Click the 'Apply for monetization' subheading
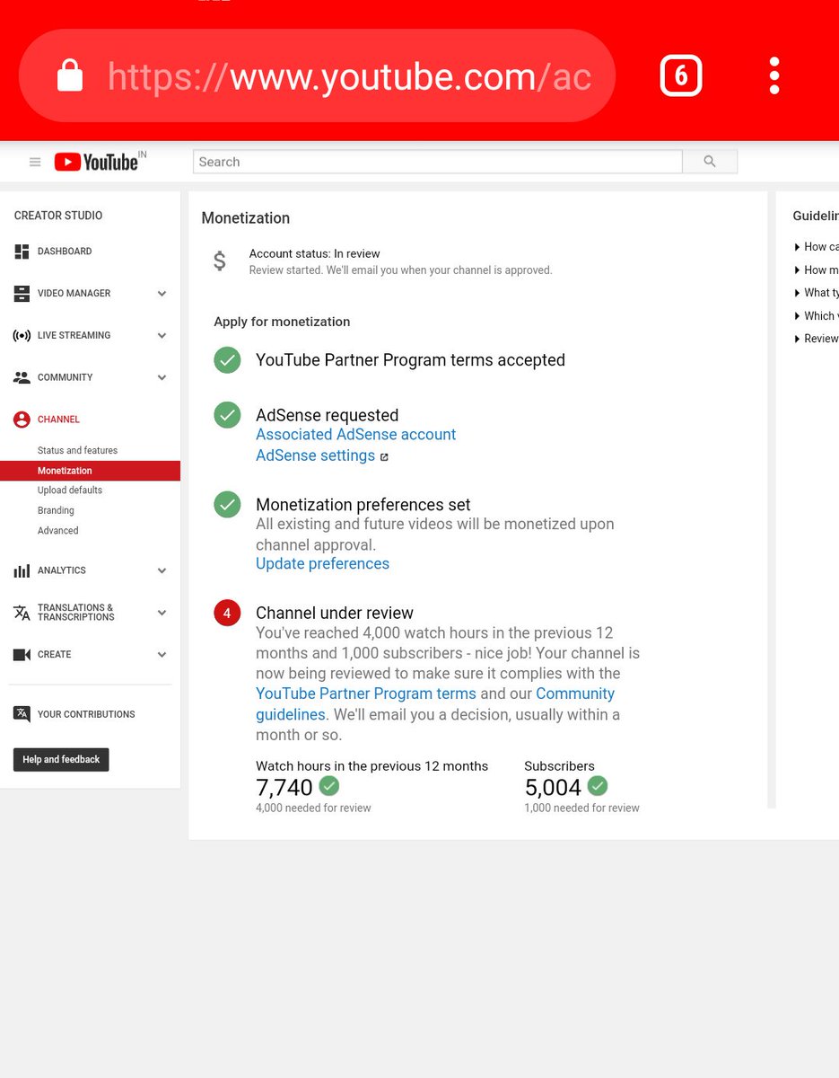The height and width of the screenshot is (1078, 839). pos(282,322)
